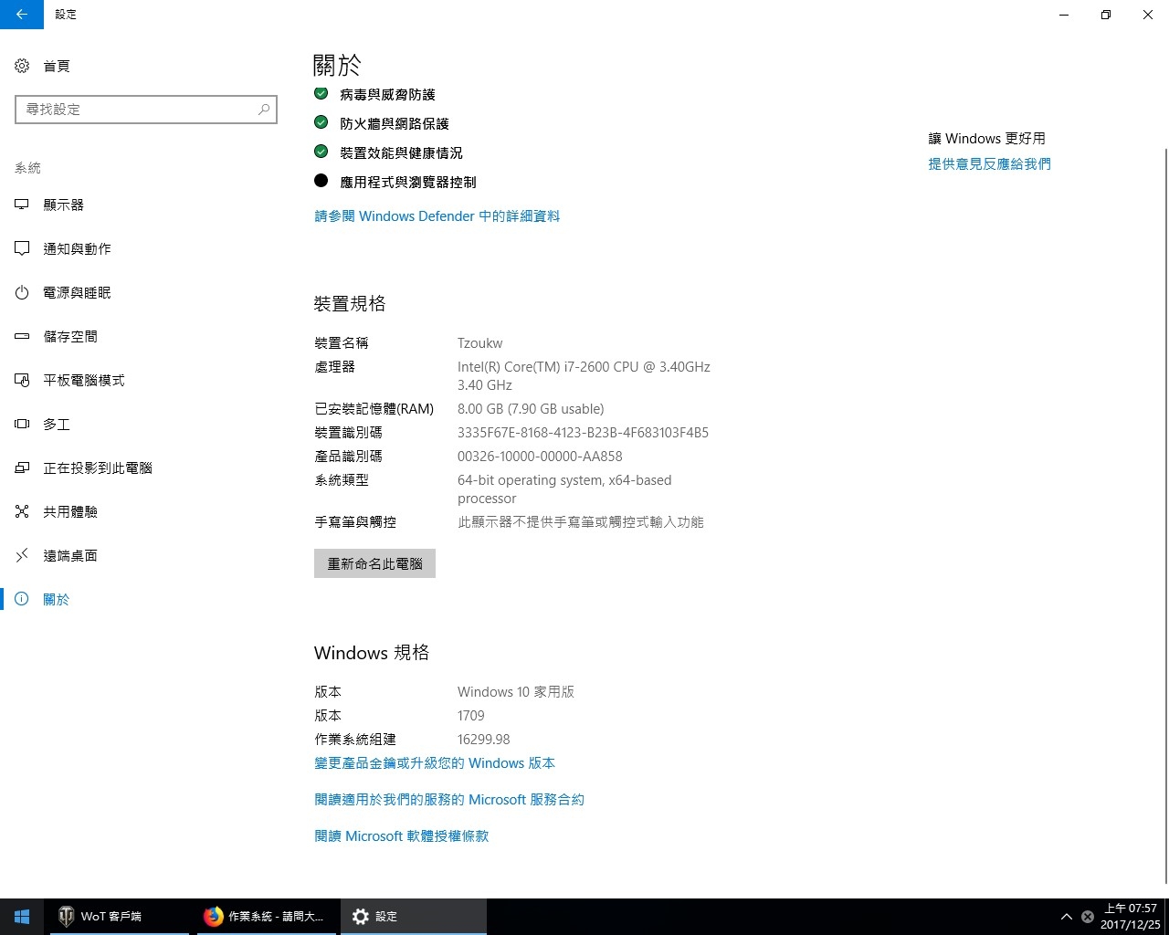1169x935 pixels.
Task: Click the green check beside 病毒與威脅防護
Action: [x=321, y=93]
